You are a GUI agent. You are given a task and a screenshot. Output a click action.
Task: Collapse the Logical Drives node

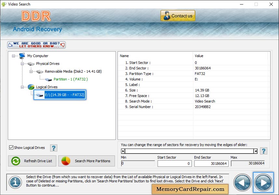(x=22, y=87)
